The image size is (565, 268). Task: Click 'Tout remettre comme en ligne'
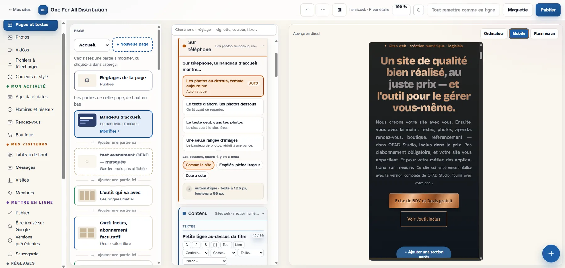click(x=463, y=10)
